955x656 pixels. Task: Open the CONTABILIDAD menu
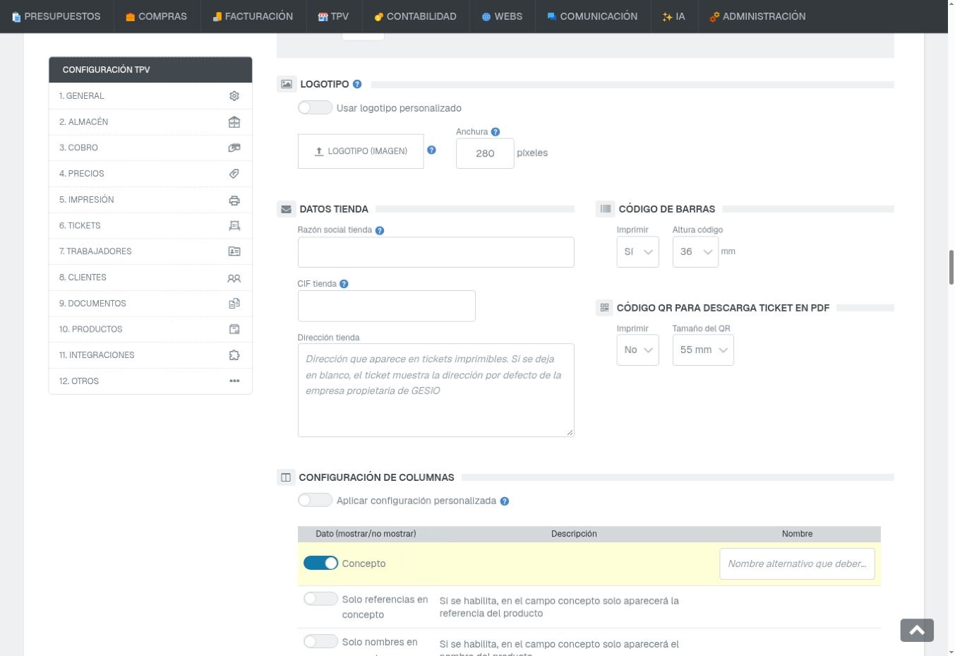click(415, 16)
